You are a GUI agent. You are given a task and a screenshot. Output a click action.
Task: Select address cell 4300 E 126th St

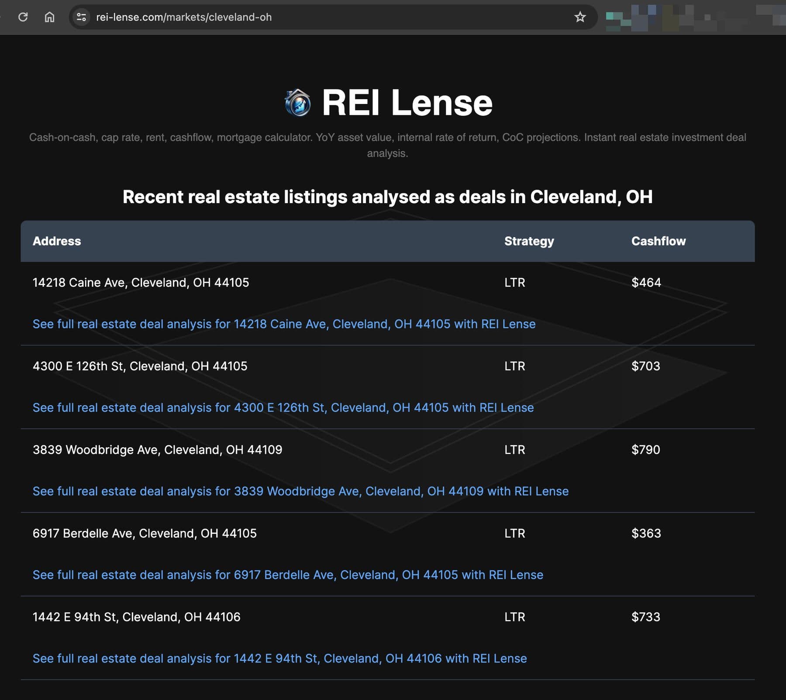pos(140,366)
